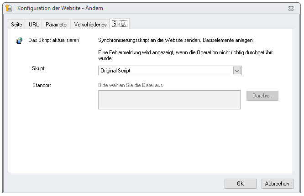Viewport: 304px width, 196px height.
Task: Click the Durchs... browse button
Action: [262, 96]
